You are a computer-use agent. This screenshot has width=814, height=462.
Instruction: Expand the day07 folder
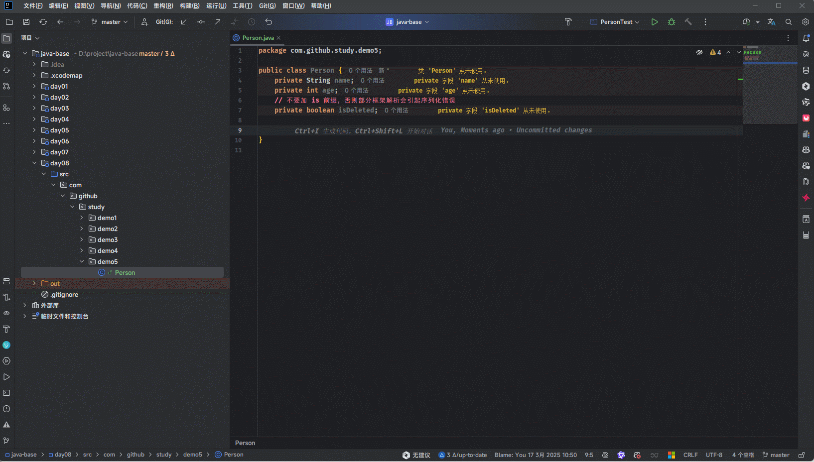pos(34,152)
